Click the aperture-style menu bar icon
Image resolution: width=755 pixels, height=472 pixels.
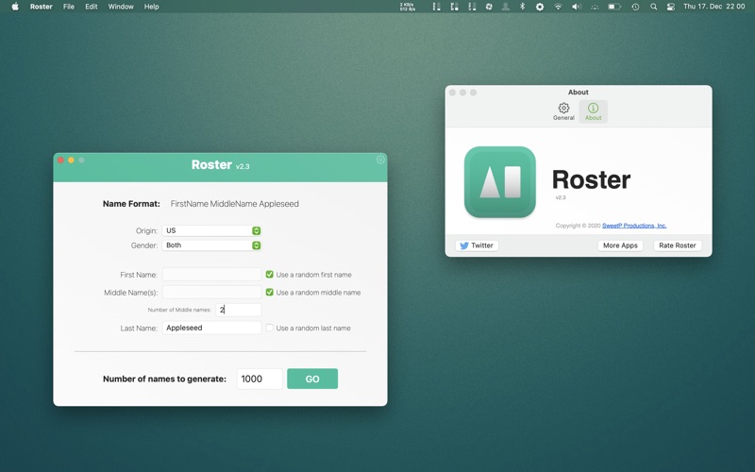[489, 7]
